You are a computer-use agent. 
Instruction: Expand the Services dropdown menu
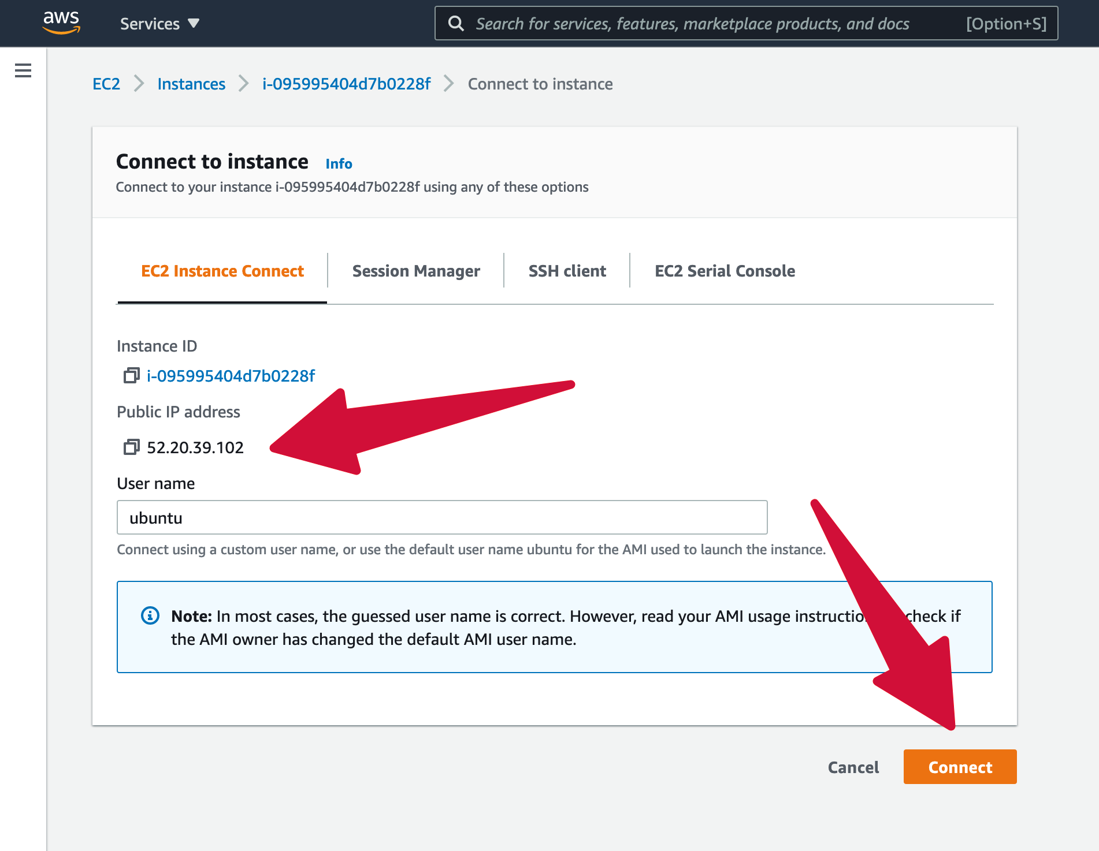click(159, 24)
